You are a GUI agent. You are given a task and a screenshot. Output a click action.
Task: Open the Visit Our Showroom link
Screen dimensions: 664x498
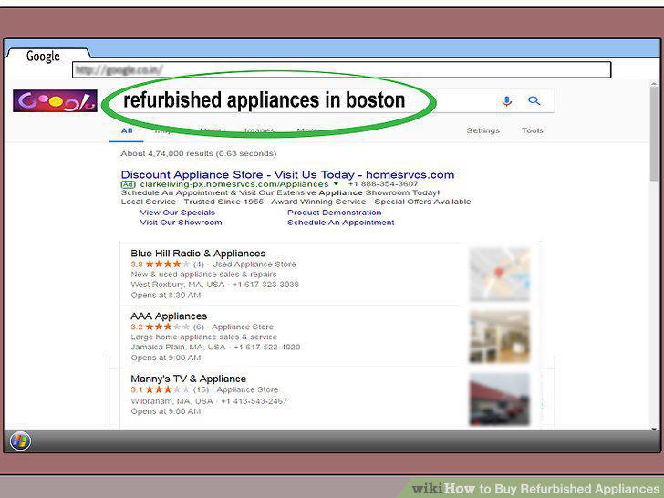coord(181,223)
